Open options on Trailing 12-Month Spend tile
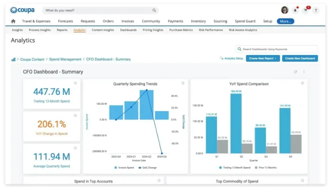331x187 pixels. coord(76,83)
